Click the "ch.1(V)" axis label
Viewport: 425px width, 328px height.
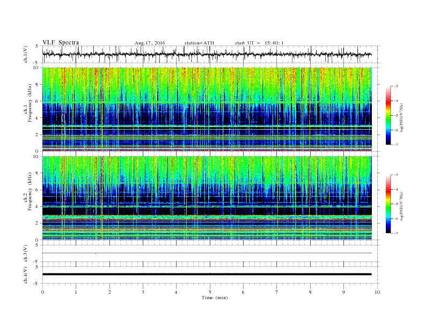[26, 55]
